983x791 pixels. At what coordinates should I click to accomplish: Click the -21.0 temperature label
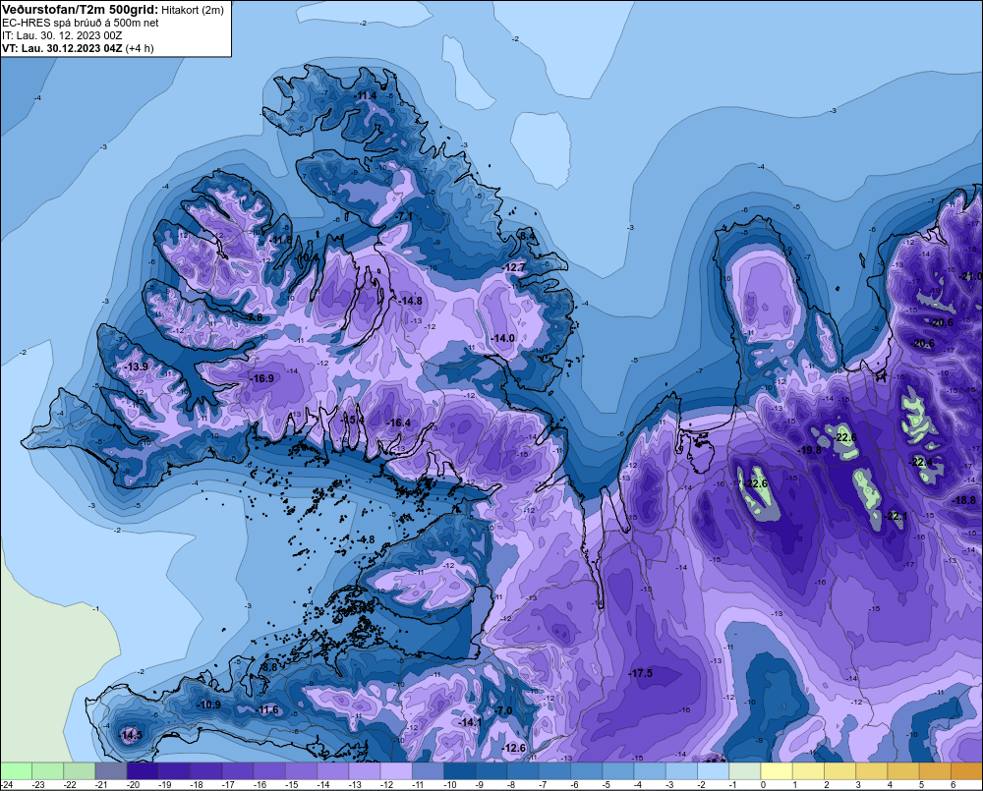pyautogui.click(x=971, y=276)
